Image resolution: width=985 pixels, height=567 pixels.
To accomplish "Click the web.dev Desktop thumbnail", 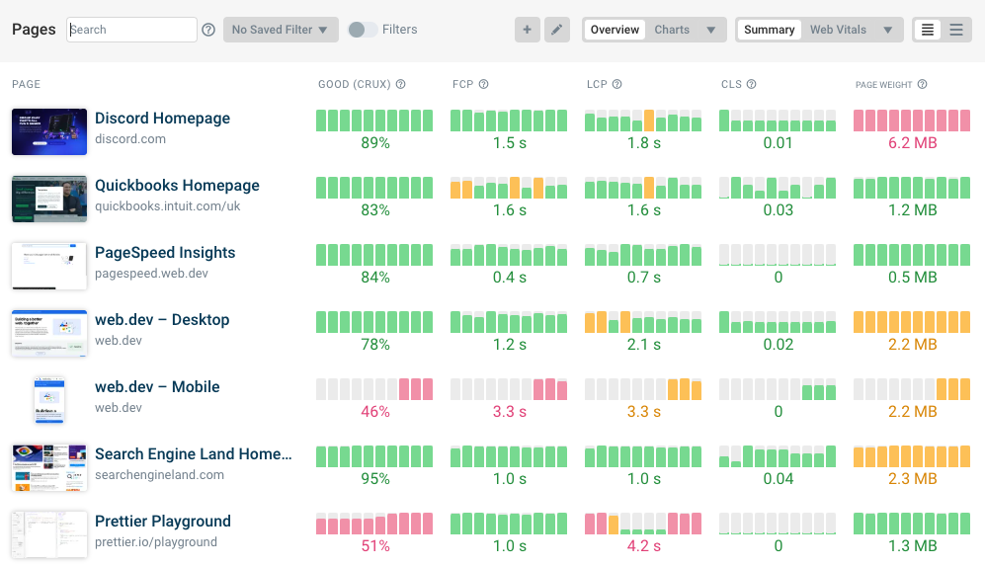I will point(49,334).
